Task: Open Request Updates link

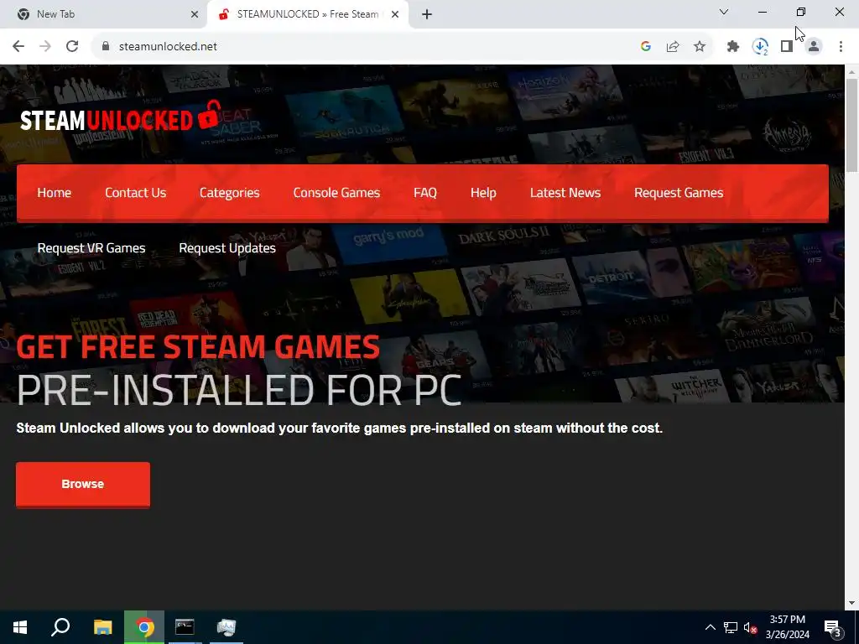Action: click(x=227, y=248)
